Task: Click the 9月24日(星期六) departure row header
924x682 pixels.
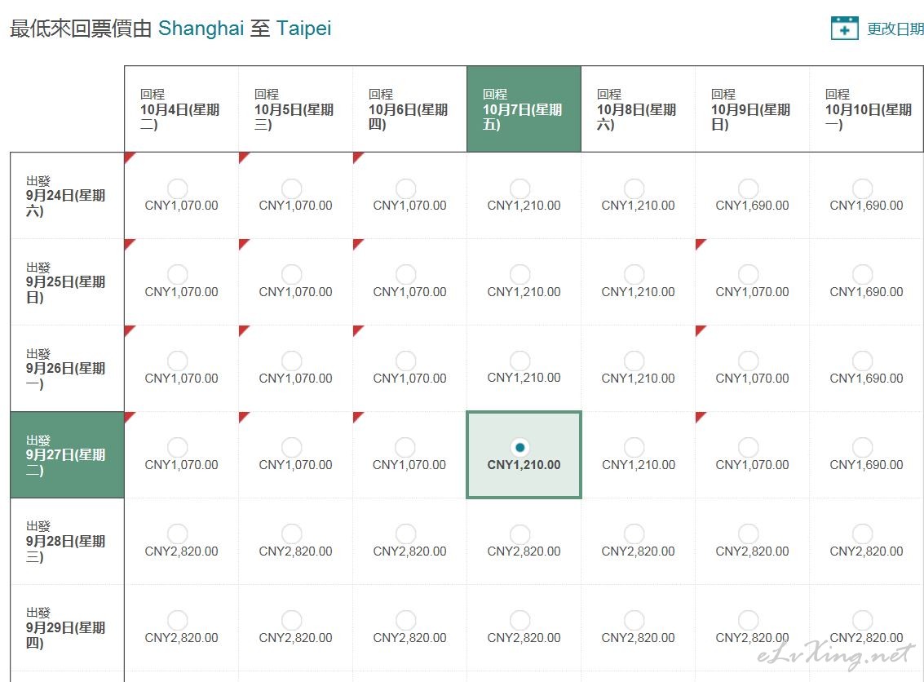Action: point(67,196)
